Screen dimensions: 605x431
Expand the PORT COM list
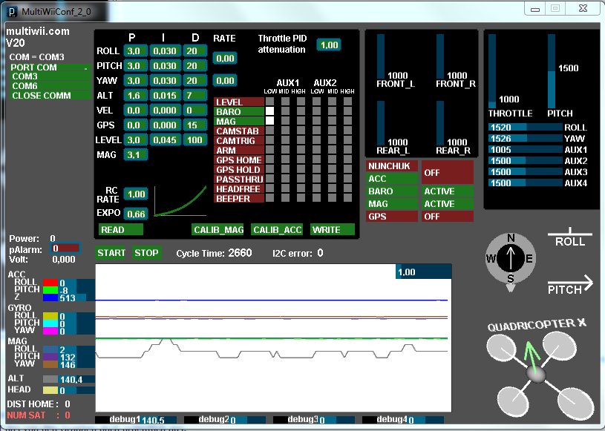click(x=50, y=67)
